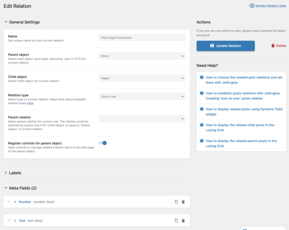The height and width of the screenshot is (230, 289).
Task: Duplicate the Number meta field
Action: click(x=176, y=201)
